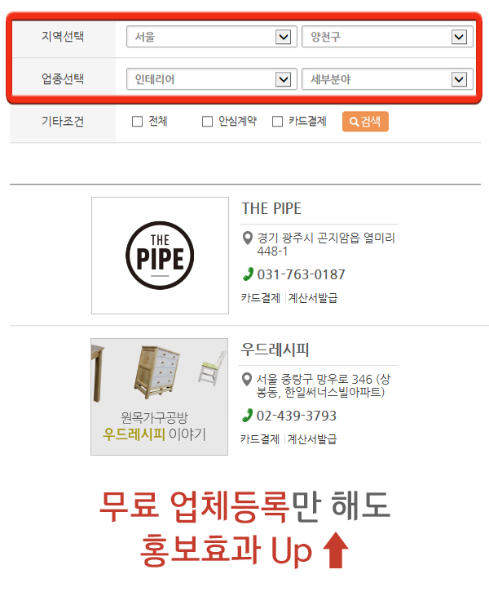Expand the 양천구 district dropdown
This screenshot has height=592, width=489.
point(387,37)
